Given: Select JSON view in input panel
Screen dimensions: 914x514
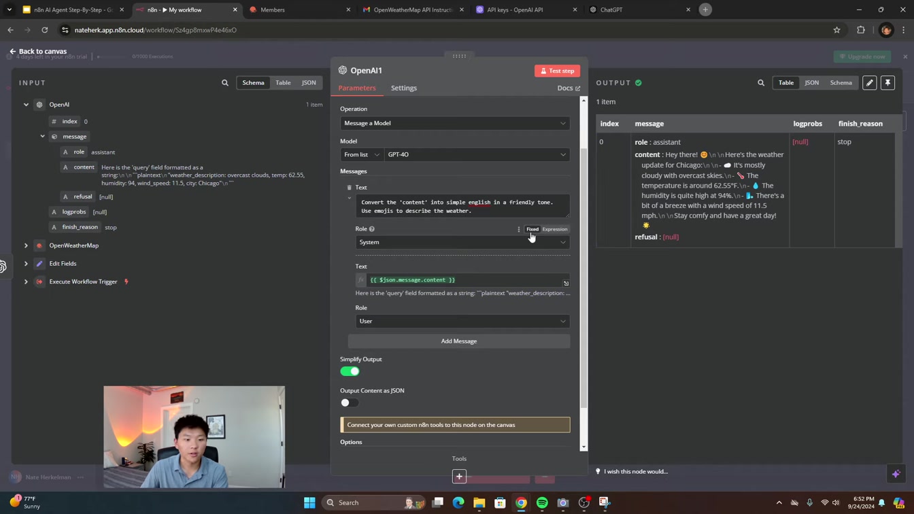Looking at the screenshot, I should pyautogui.click(x=309, y=82).
